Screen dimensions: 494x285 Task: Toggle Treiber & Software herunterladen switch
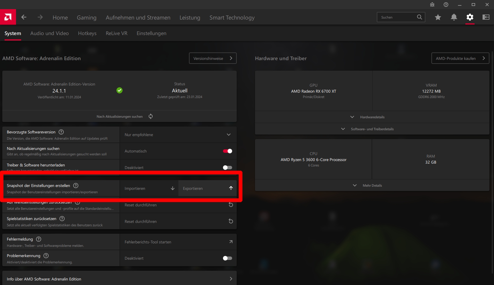coord(228,168)
